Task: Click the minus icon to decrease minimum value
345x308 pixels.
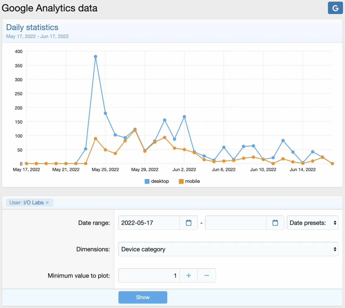Action: pyautogui.click(x=207, y=275)
